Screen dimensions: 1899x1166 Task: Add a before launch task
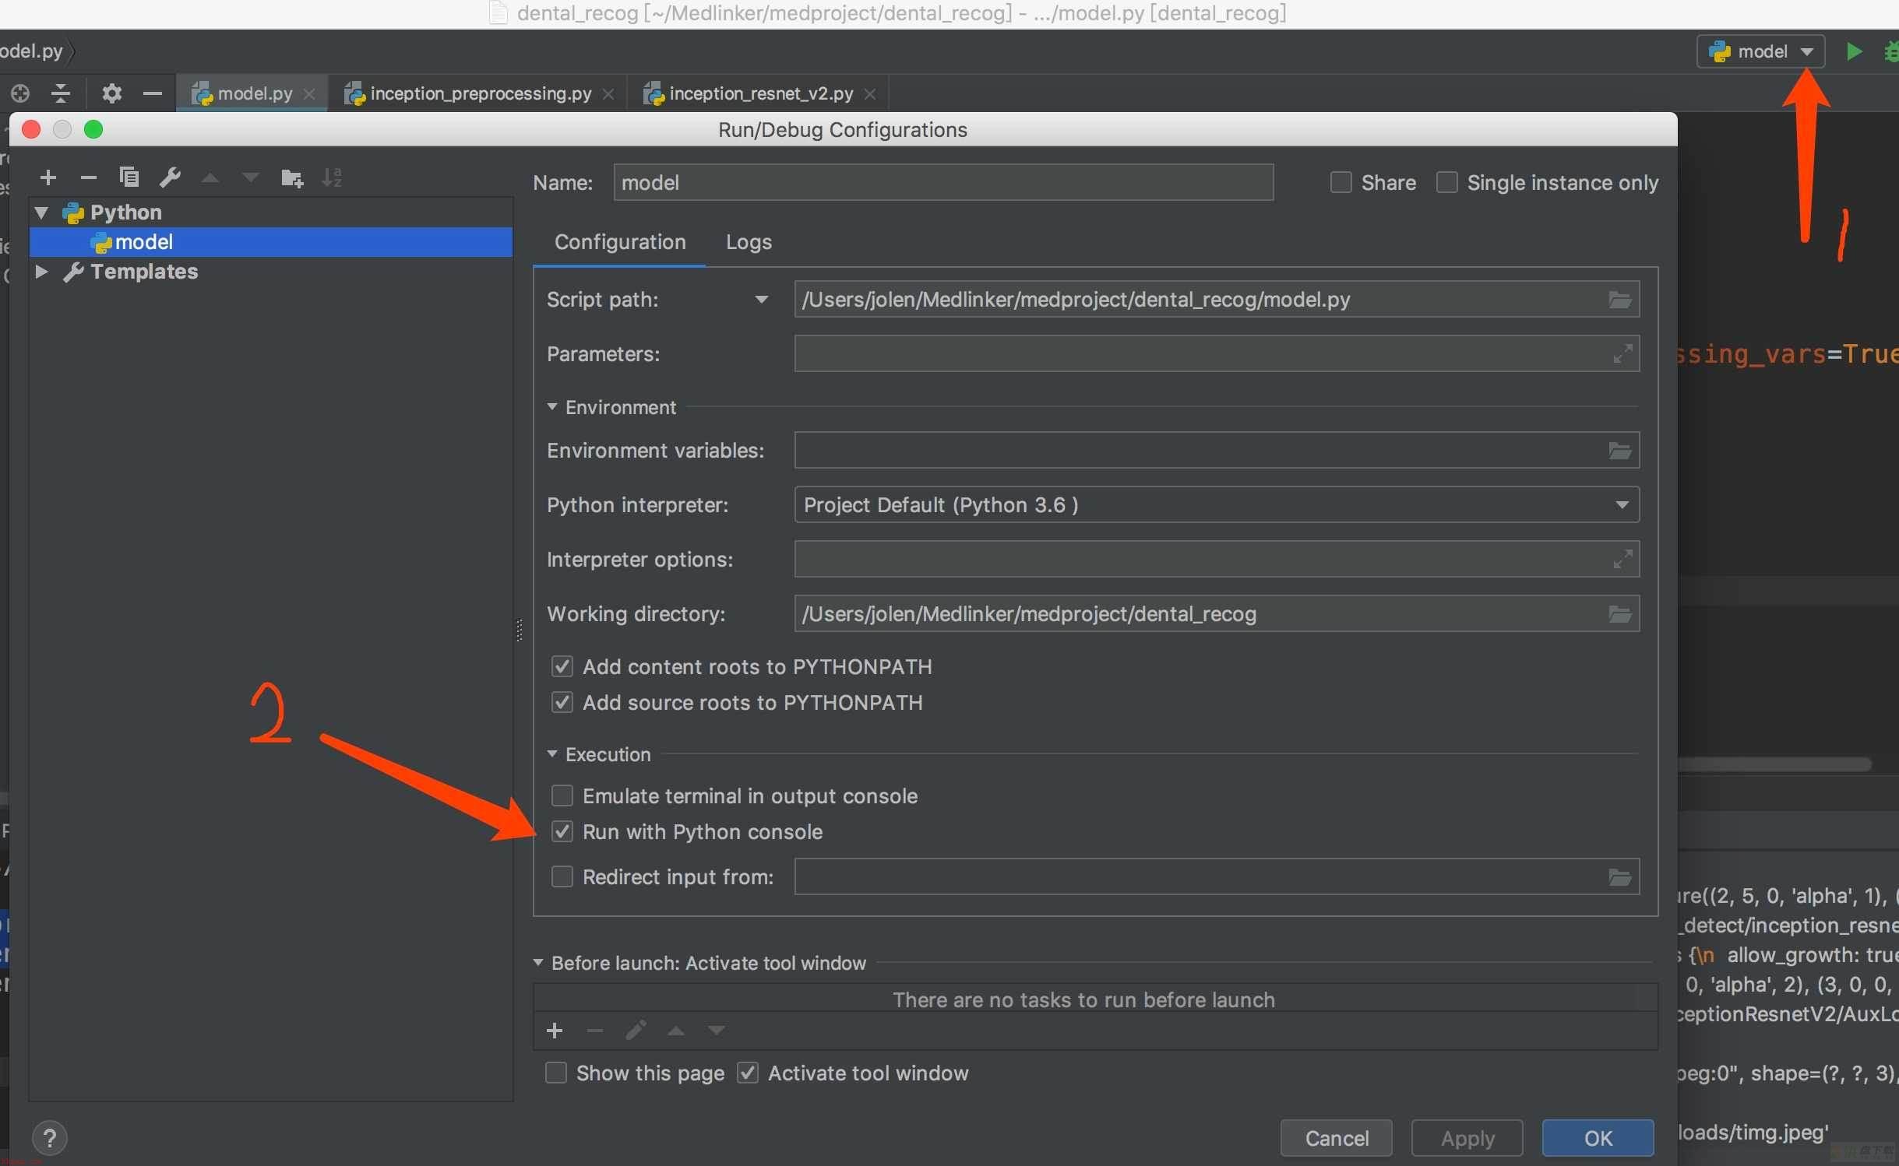tap(555, 1031)
